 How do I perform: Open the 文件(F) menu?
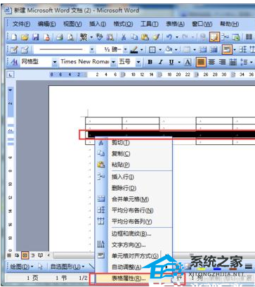pos(21,24)
